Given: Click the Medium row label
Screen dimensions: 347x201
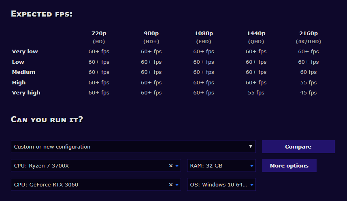Looking at the screenshot, I should pyautogui.click(x=23, y=72).
